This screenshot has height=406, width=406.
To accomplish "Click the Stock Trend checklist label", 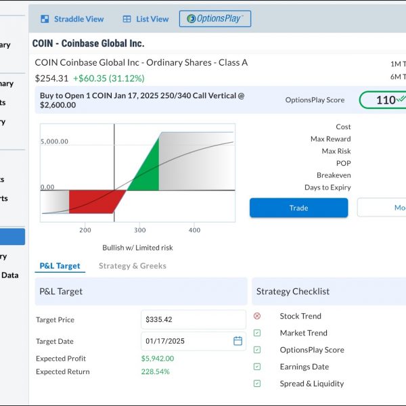I will click(x=300, y=316).
